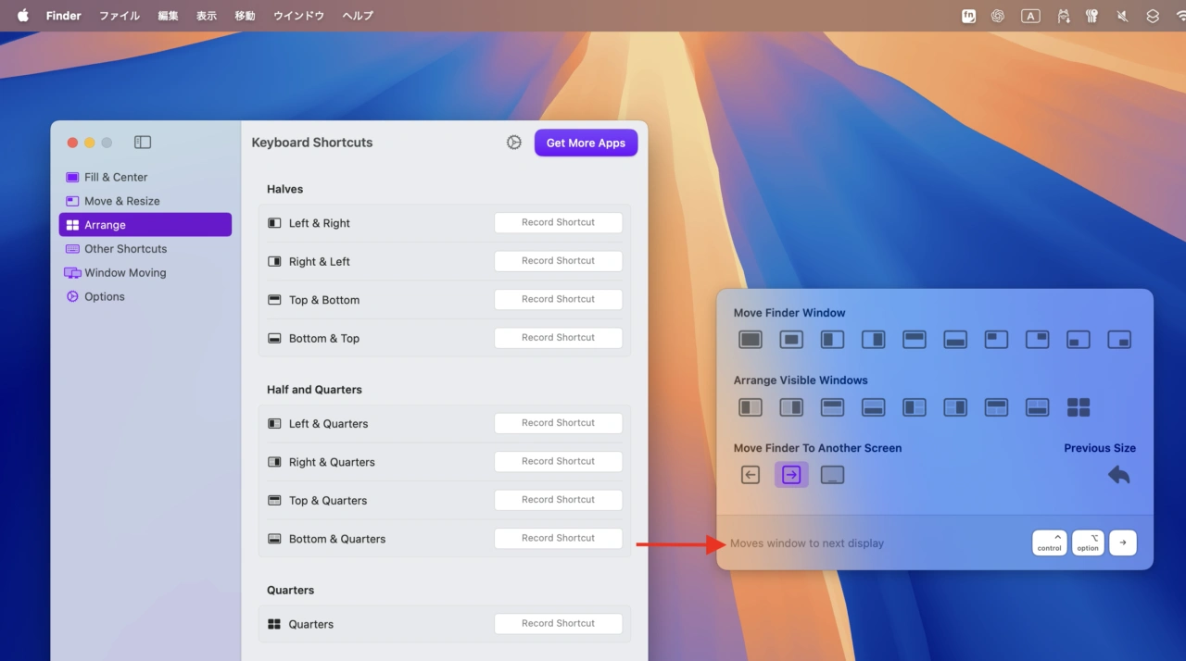
Task: Open the ファイル menu in menu bar
Action: (x=120, y=16)
